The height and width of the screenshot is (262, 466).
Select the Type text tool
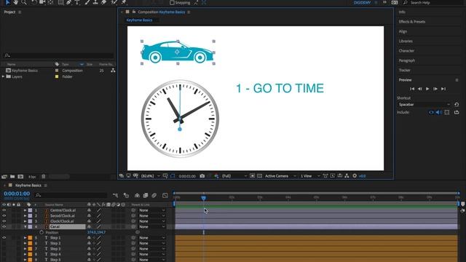[77, 2]
